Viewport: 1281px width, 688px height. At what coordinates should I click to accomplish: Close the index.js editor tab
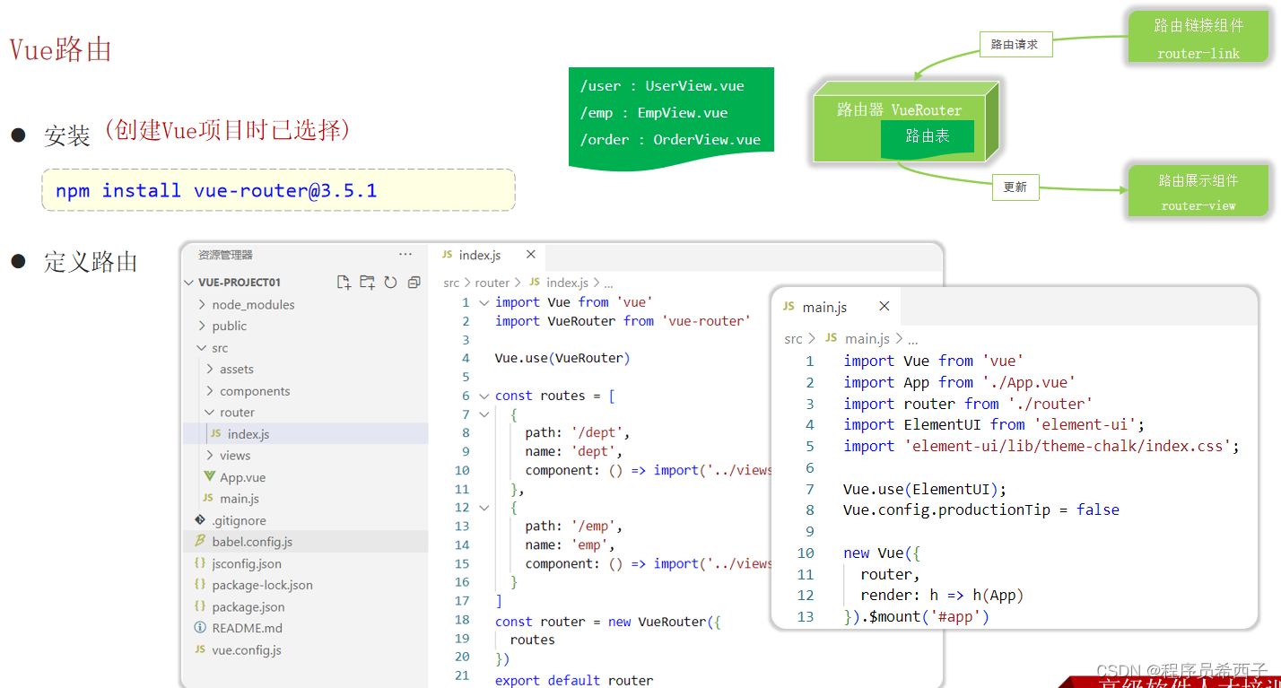click(531, 255)
